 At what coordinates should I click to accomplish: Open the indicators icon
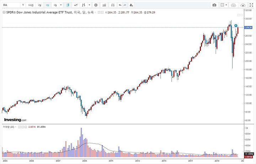pyautogui.click(x=104, y=5)
